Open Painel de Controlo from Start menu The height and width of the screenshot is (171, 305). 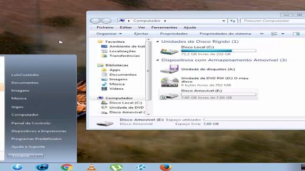30,123
